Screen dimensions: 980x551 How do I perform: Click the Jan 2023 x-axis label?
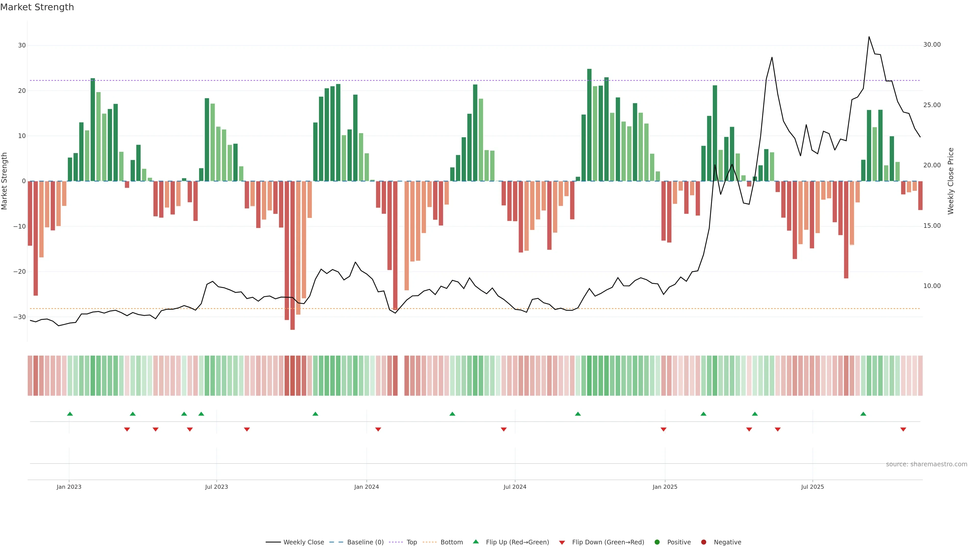[69, 487]
